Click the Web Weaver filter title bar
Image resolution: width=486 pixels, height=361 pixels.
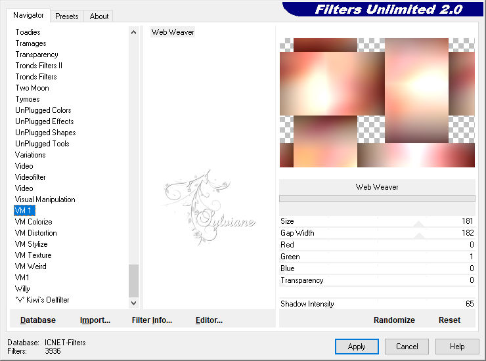coord(377,187)
